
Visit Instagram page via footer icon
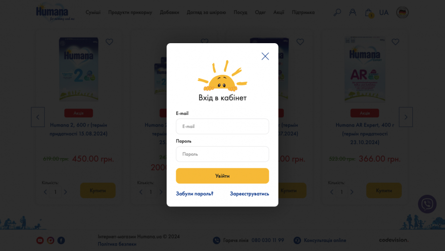pos(51,240)
